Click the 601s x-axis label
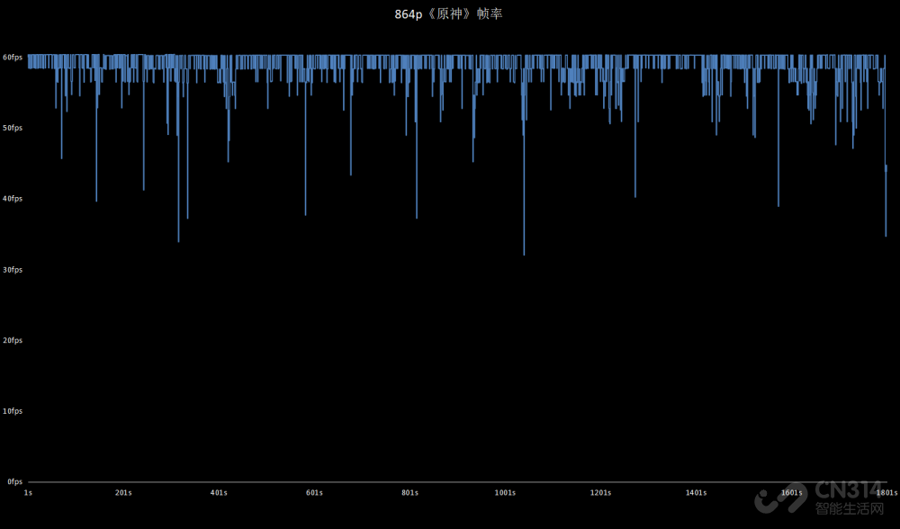The height and width of the screenshot is (529, 900). [x=314, y=493]
